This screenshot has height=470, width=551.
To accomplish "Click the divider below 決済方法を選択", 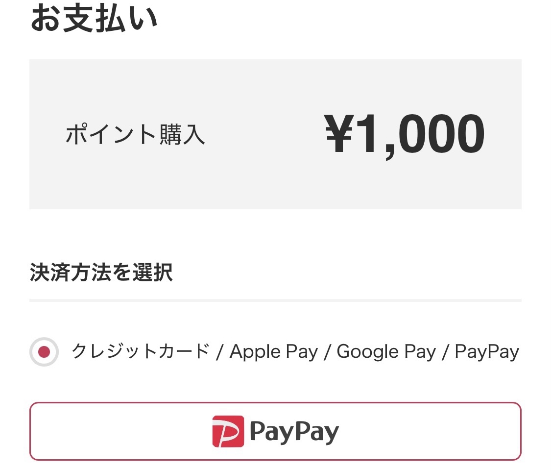I will 275,300.
